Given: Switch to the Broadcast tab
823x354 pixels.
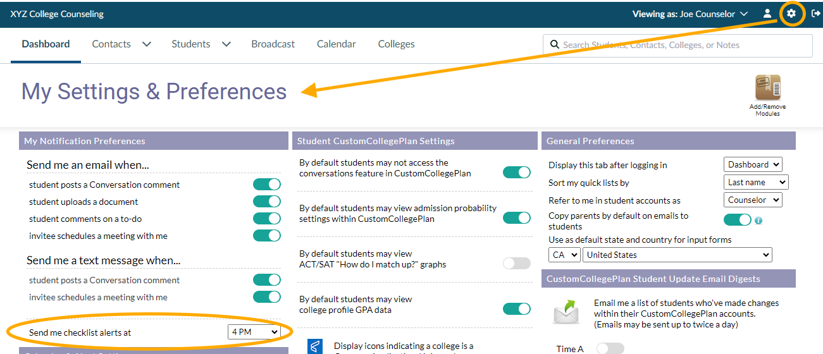Looking at the screenshot, I should 273,44.
